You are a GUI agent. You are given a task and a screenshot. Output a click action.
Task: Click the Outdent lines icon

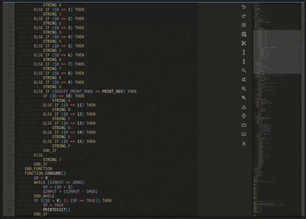pos(243,134)
